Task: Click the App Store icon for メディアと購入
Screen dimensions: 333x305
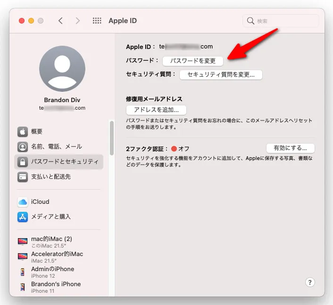Action: click(23, 217)
